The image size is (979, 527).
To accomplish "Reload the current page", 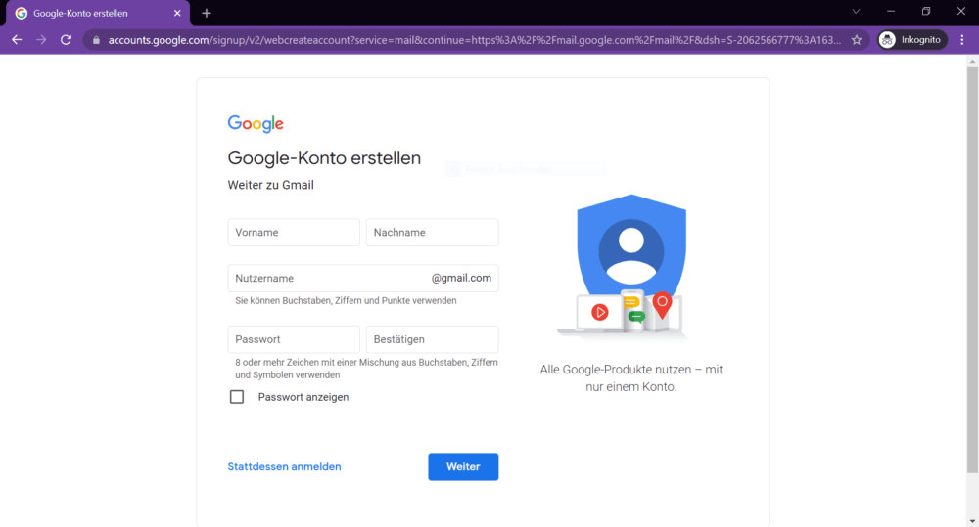I will 66,40.
